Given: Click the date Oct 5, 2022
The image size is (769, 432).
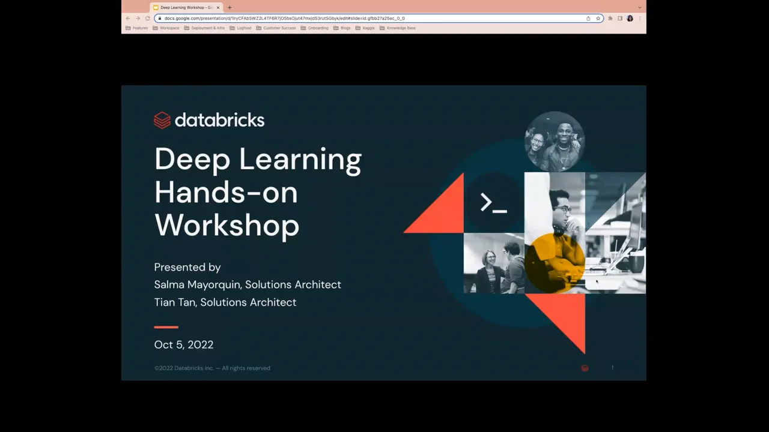Looking at the screenshot, I should tap(184, 344).
